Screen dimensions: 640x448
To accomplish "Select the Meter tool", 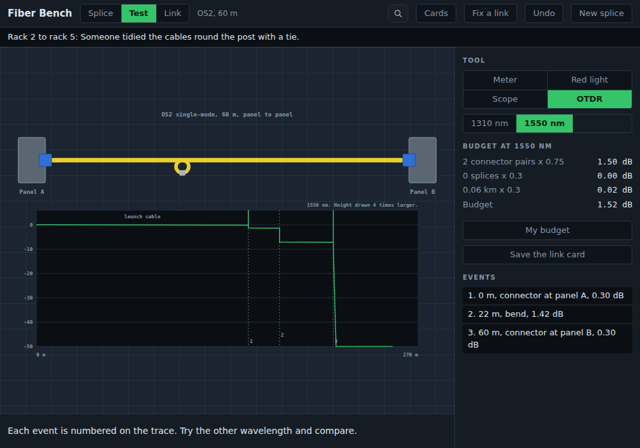I will pos(506,80).
